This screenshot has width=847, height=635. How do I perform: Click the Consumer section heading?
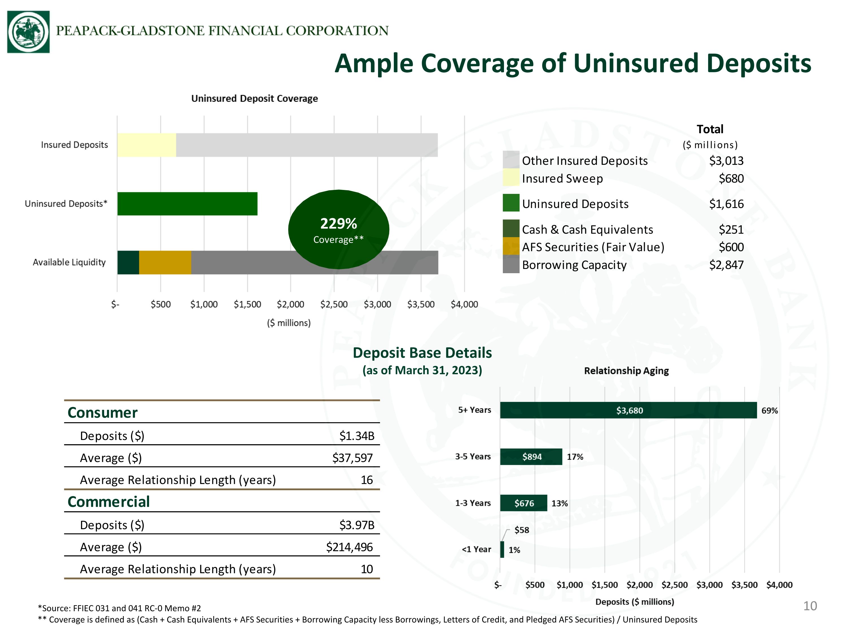pos(102,413)
